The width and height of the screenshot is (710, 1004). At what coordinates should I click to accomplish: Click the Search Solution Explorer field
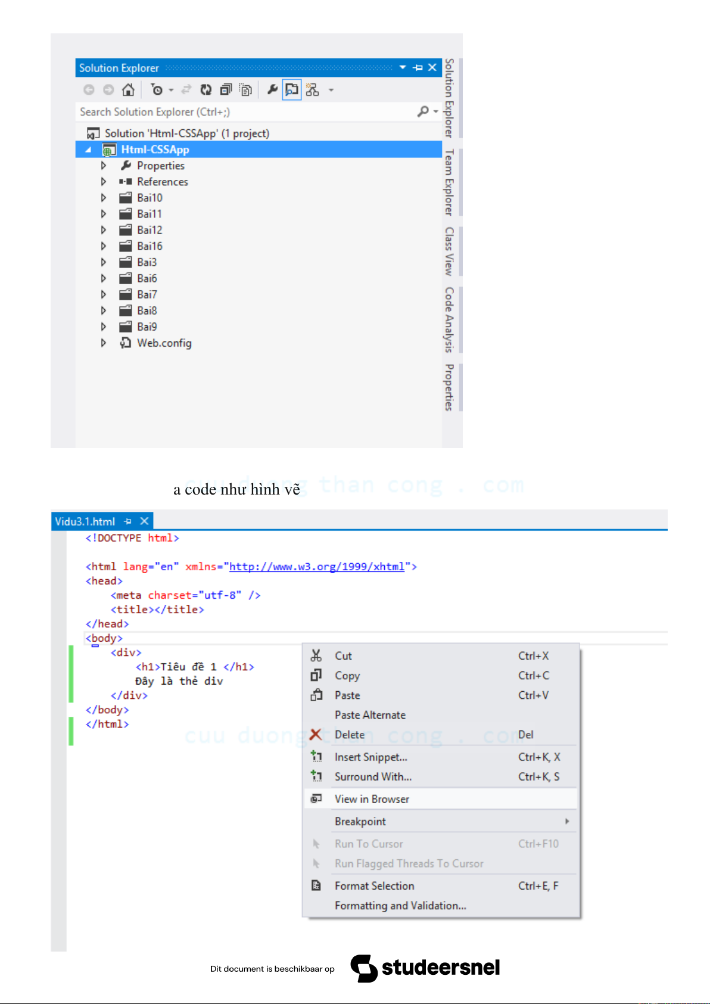click(244, 112)
